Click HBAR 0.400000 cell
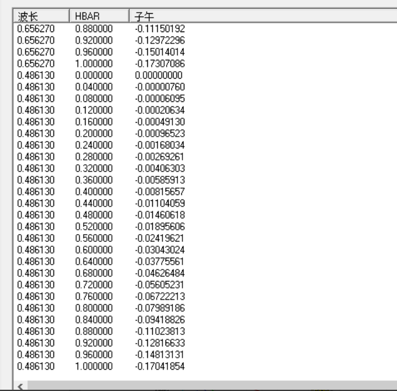397x391 pixels. point(94,191)
